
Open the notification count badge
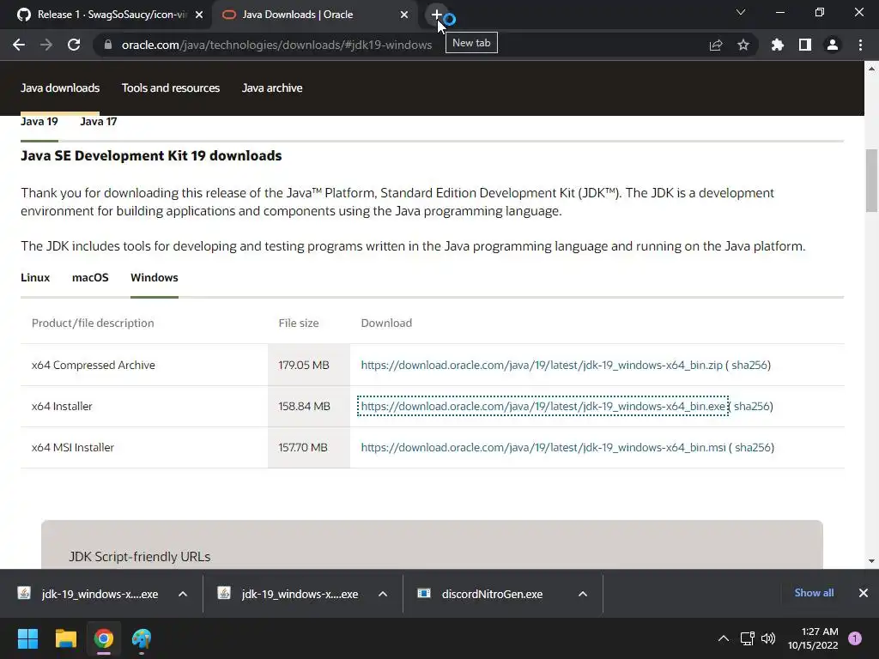coord(855,638)
